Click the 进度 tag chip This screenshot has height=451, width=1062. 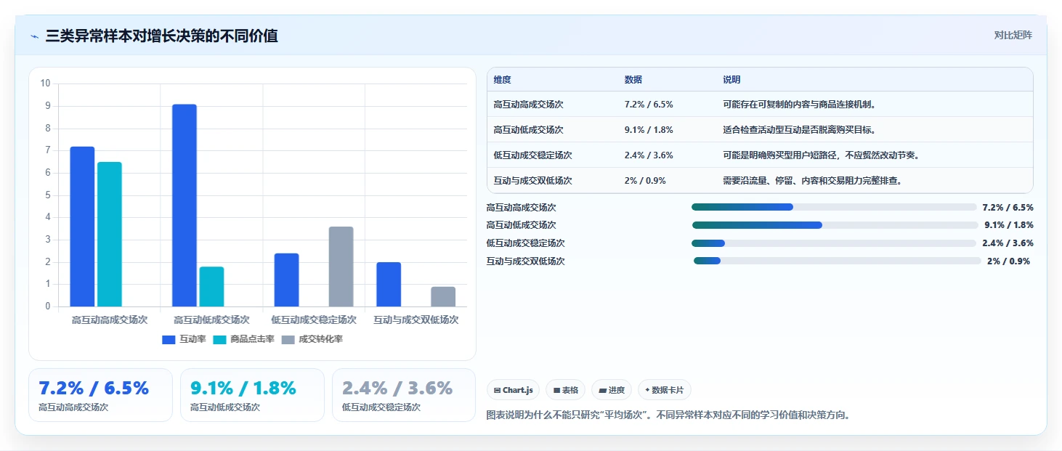click(x=612, y=390)
